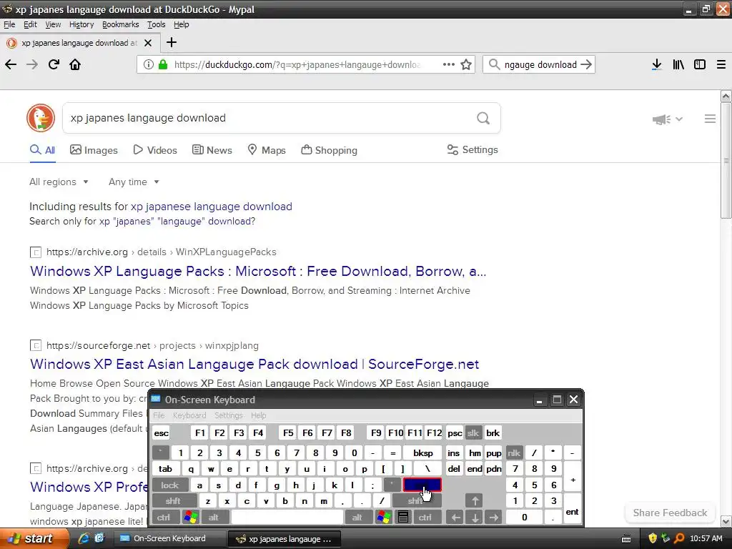Click the megaphone announcements icon
This screenshot has height=549, width=732.
click(x=662, y=119)
